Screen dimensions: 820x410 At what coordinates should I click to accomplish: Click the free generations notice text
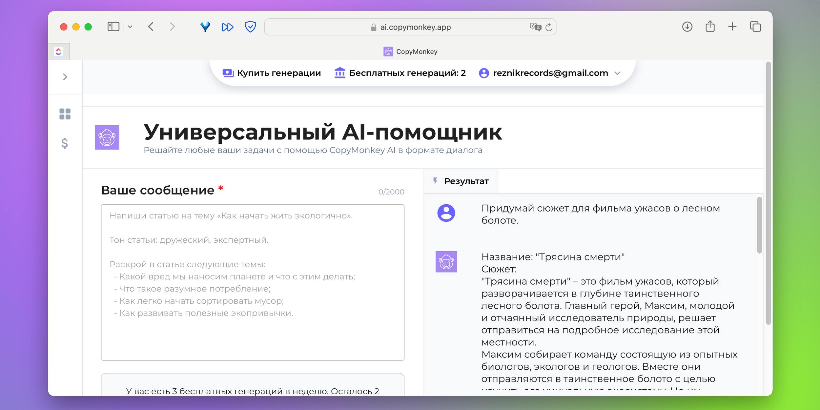coord(253,391)
